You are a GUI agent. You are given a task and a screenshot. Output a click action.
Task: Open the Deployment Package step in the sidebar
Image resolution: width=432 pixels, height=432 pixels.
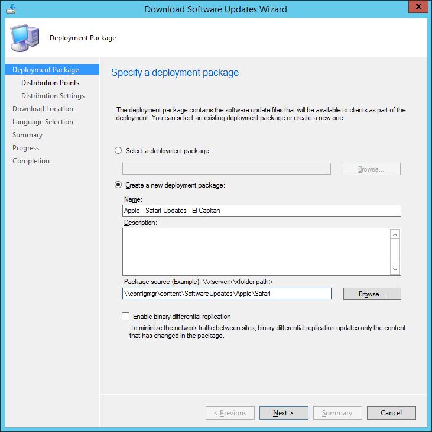[52, 69]
